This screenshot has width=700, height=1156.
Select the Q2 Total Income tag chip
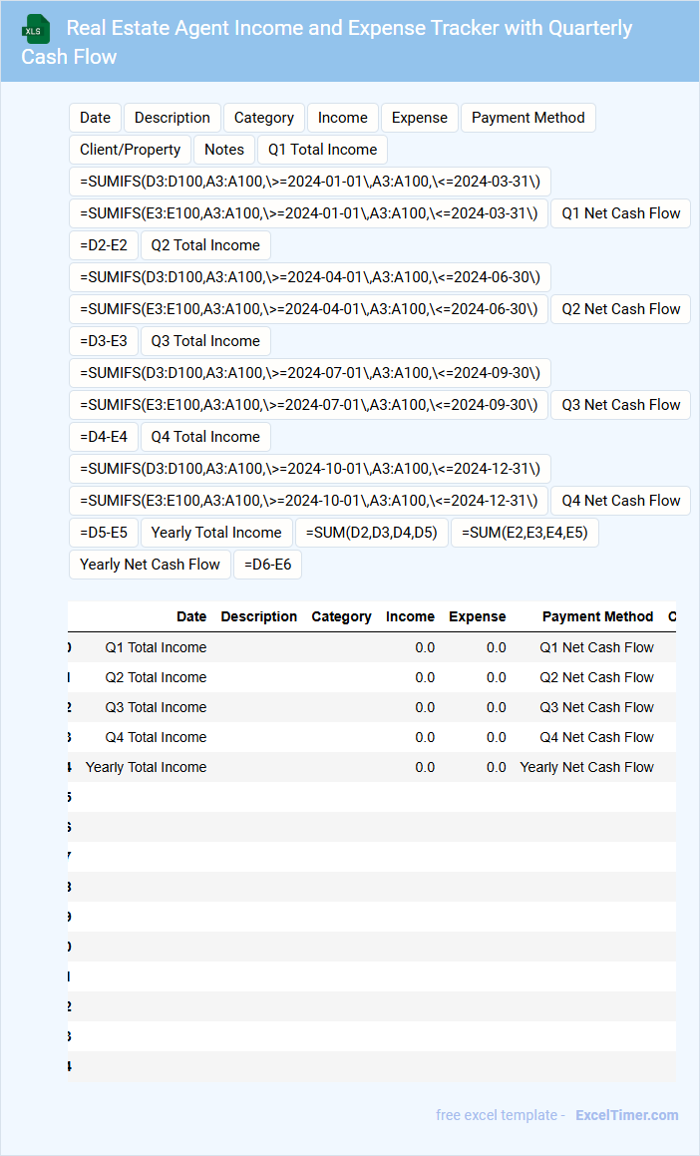[x=205, y=245]
